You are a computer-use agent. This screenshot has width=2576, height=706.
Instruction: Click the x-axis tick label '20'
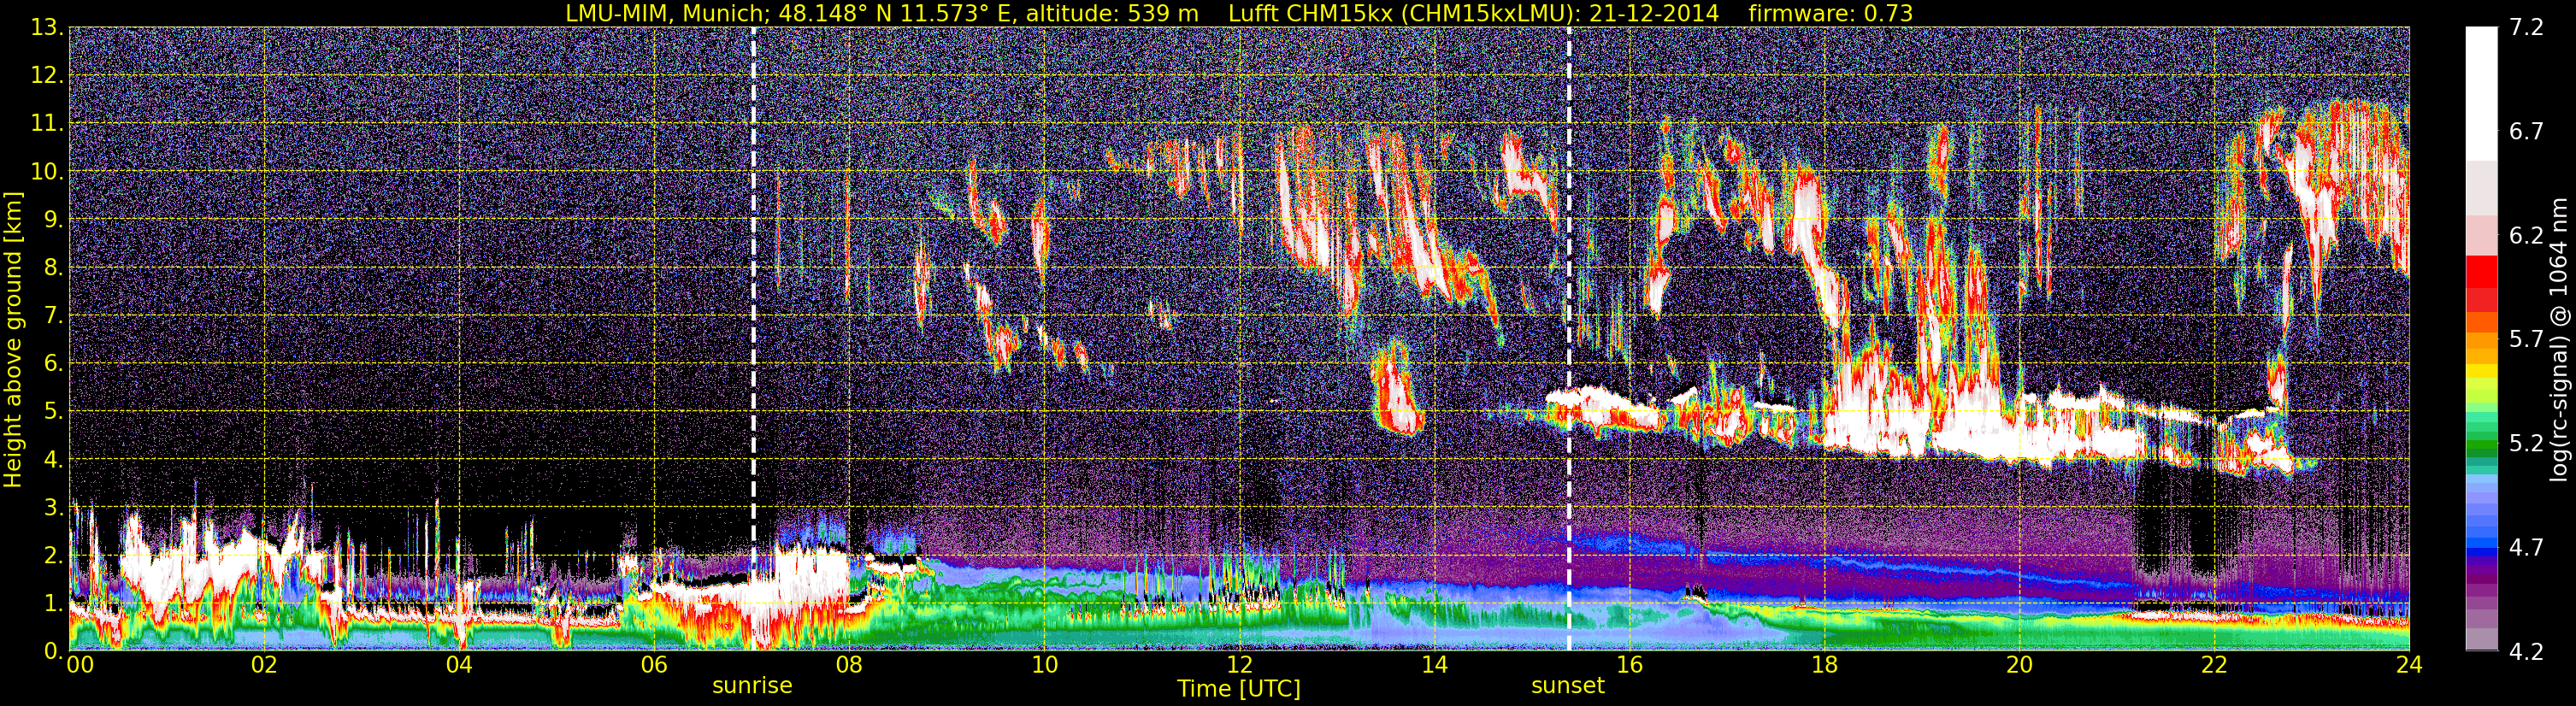pos(2018,666)
